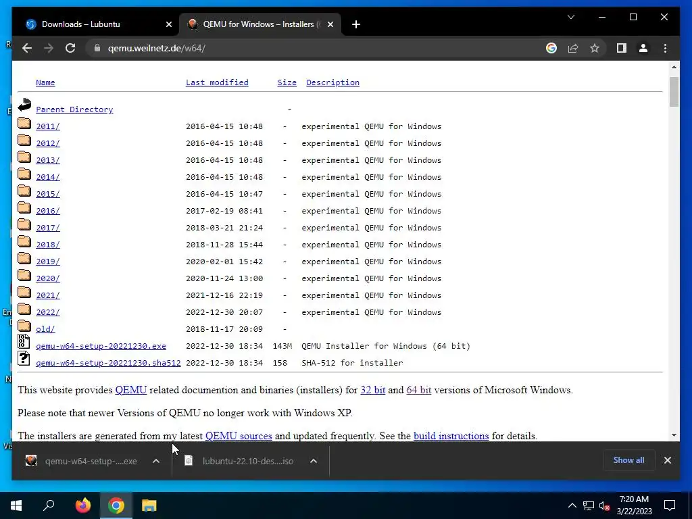Close the downloads bar

pyautogui.click(x=667, y=460)
